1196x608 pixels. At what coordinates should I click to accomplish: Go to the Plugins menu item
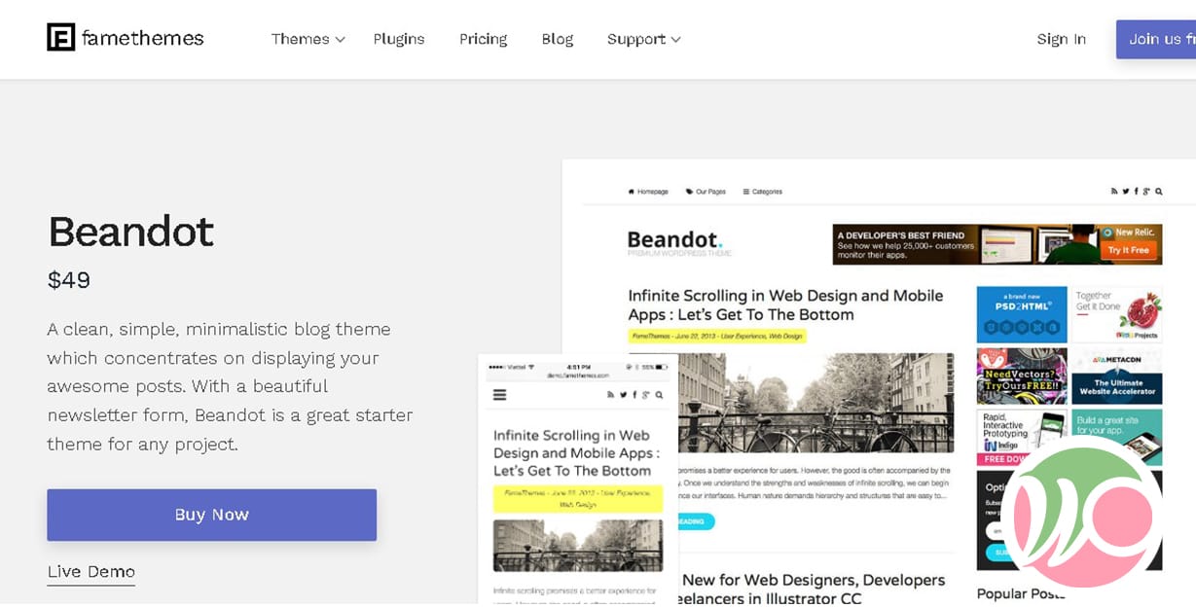tap(399, 39)
